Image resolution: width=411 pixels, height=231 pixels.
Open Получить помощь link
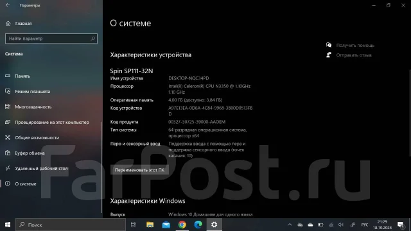coord(355,46)
